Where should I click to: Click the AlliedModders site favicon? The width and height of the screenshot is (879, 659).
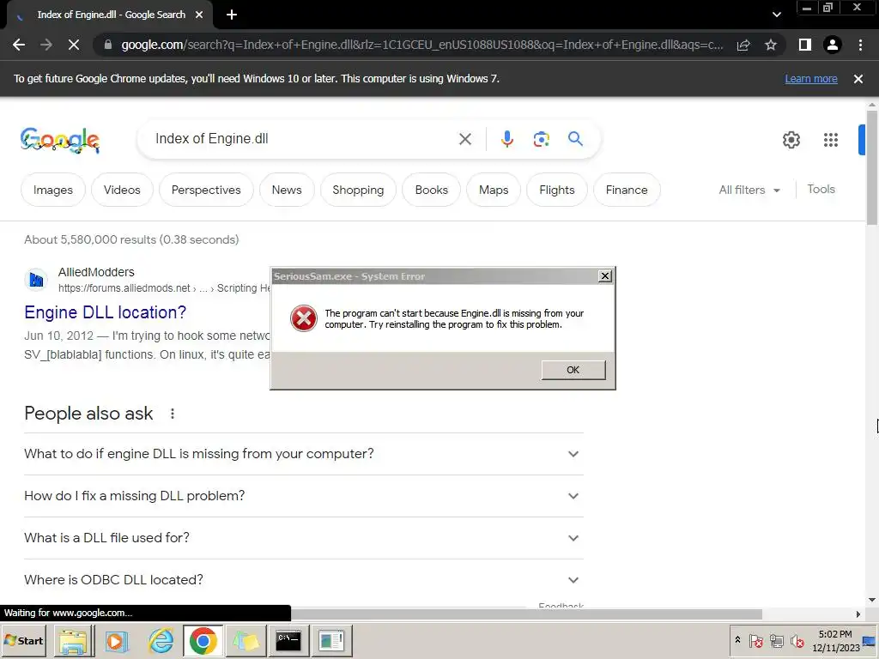pos(36,279)
